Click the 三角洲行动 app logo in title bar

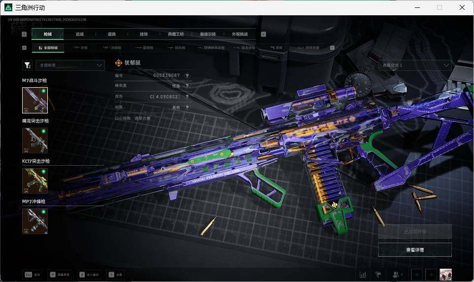(x=8, y=7)
